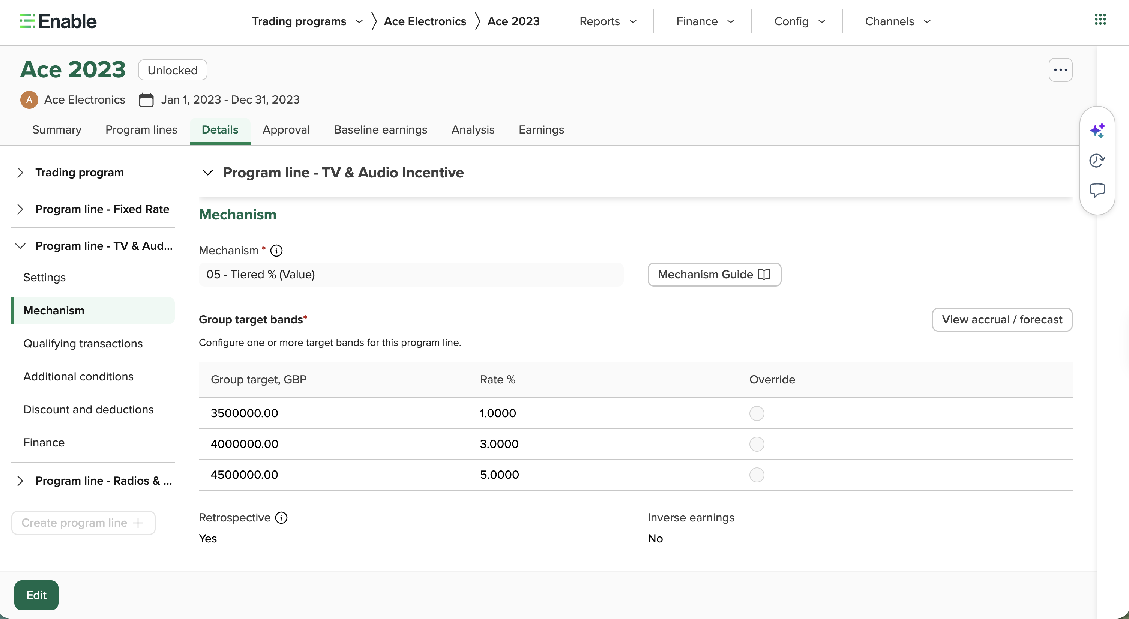This screenshot has width=1129, height=619.
Task: Expand Program line - Fixed Rate
Action: click(x=93, y=209)
